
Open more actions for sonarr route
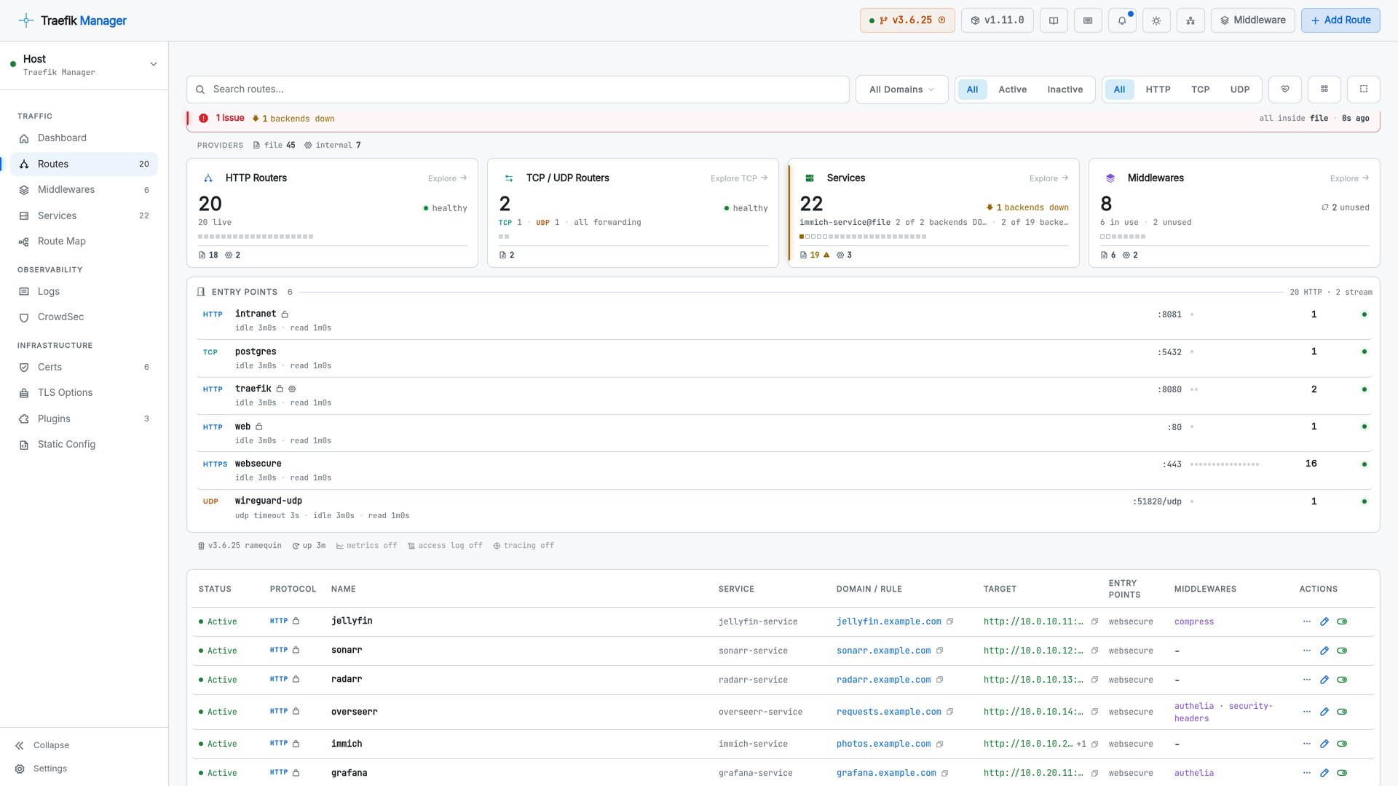[x=1307, y=651]
